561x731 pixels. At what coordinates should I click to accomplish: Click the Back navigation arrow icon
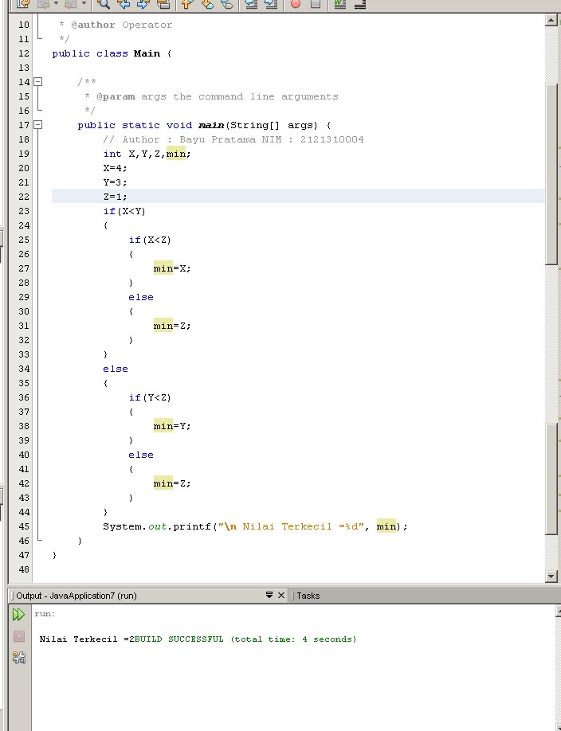[x=45, y=4]
